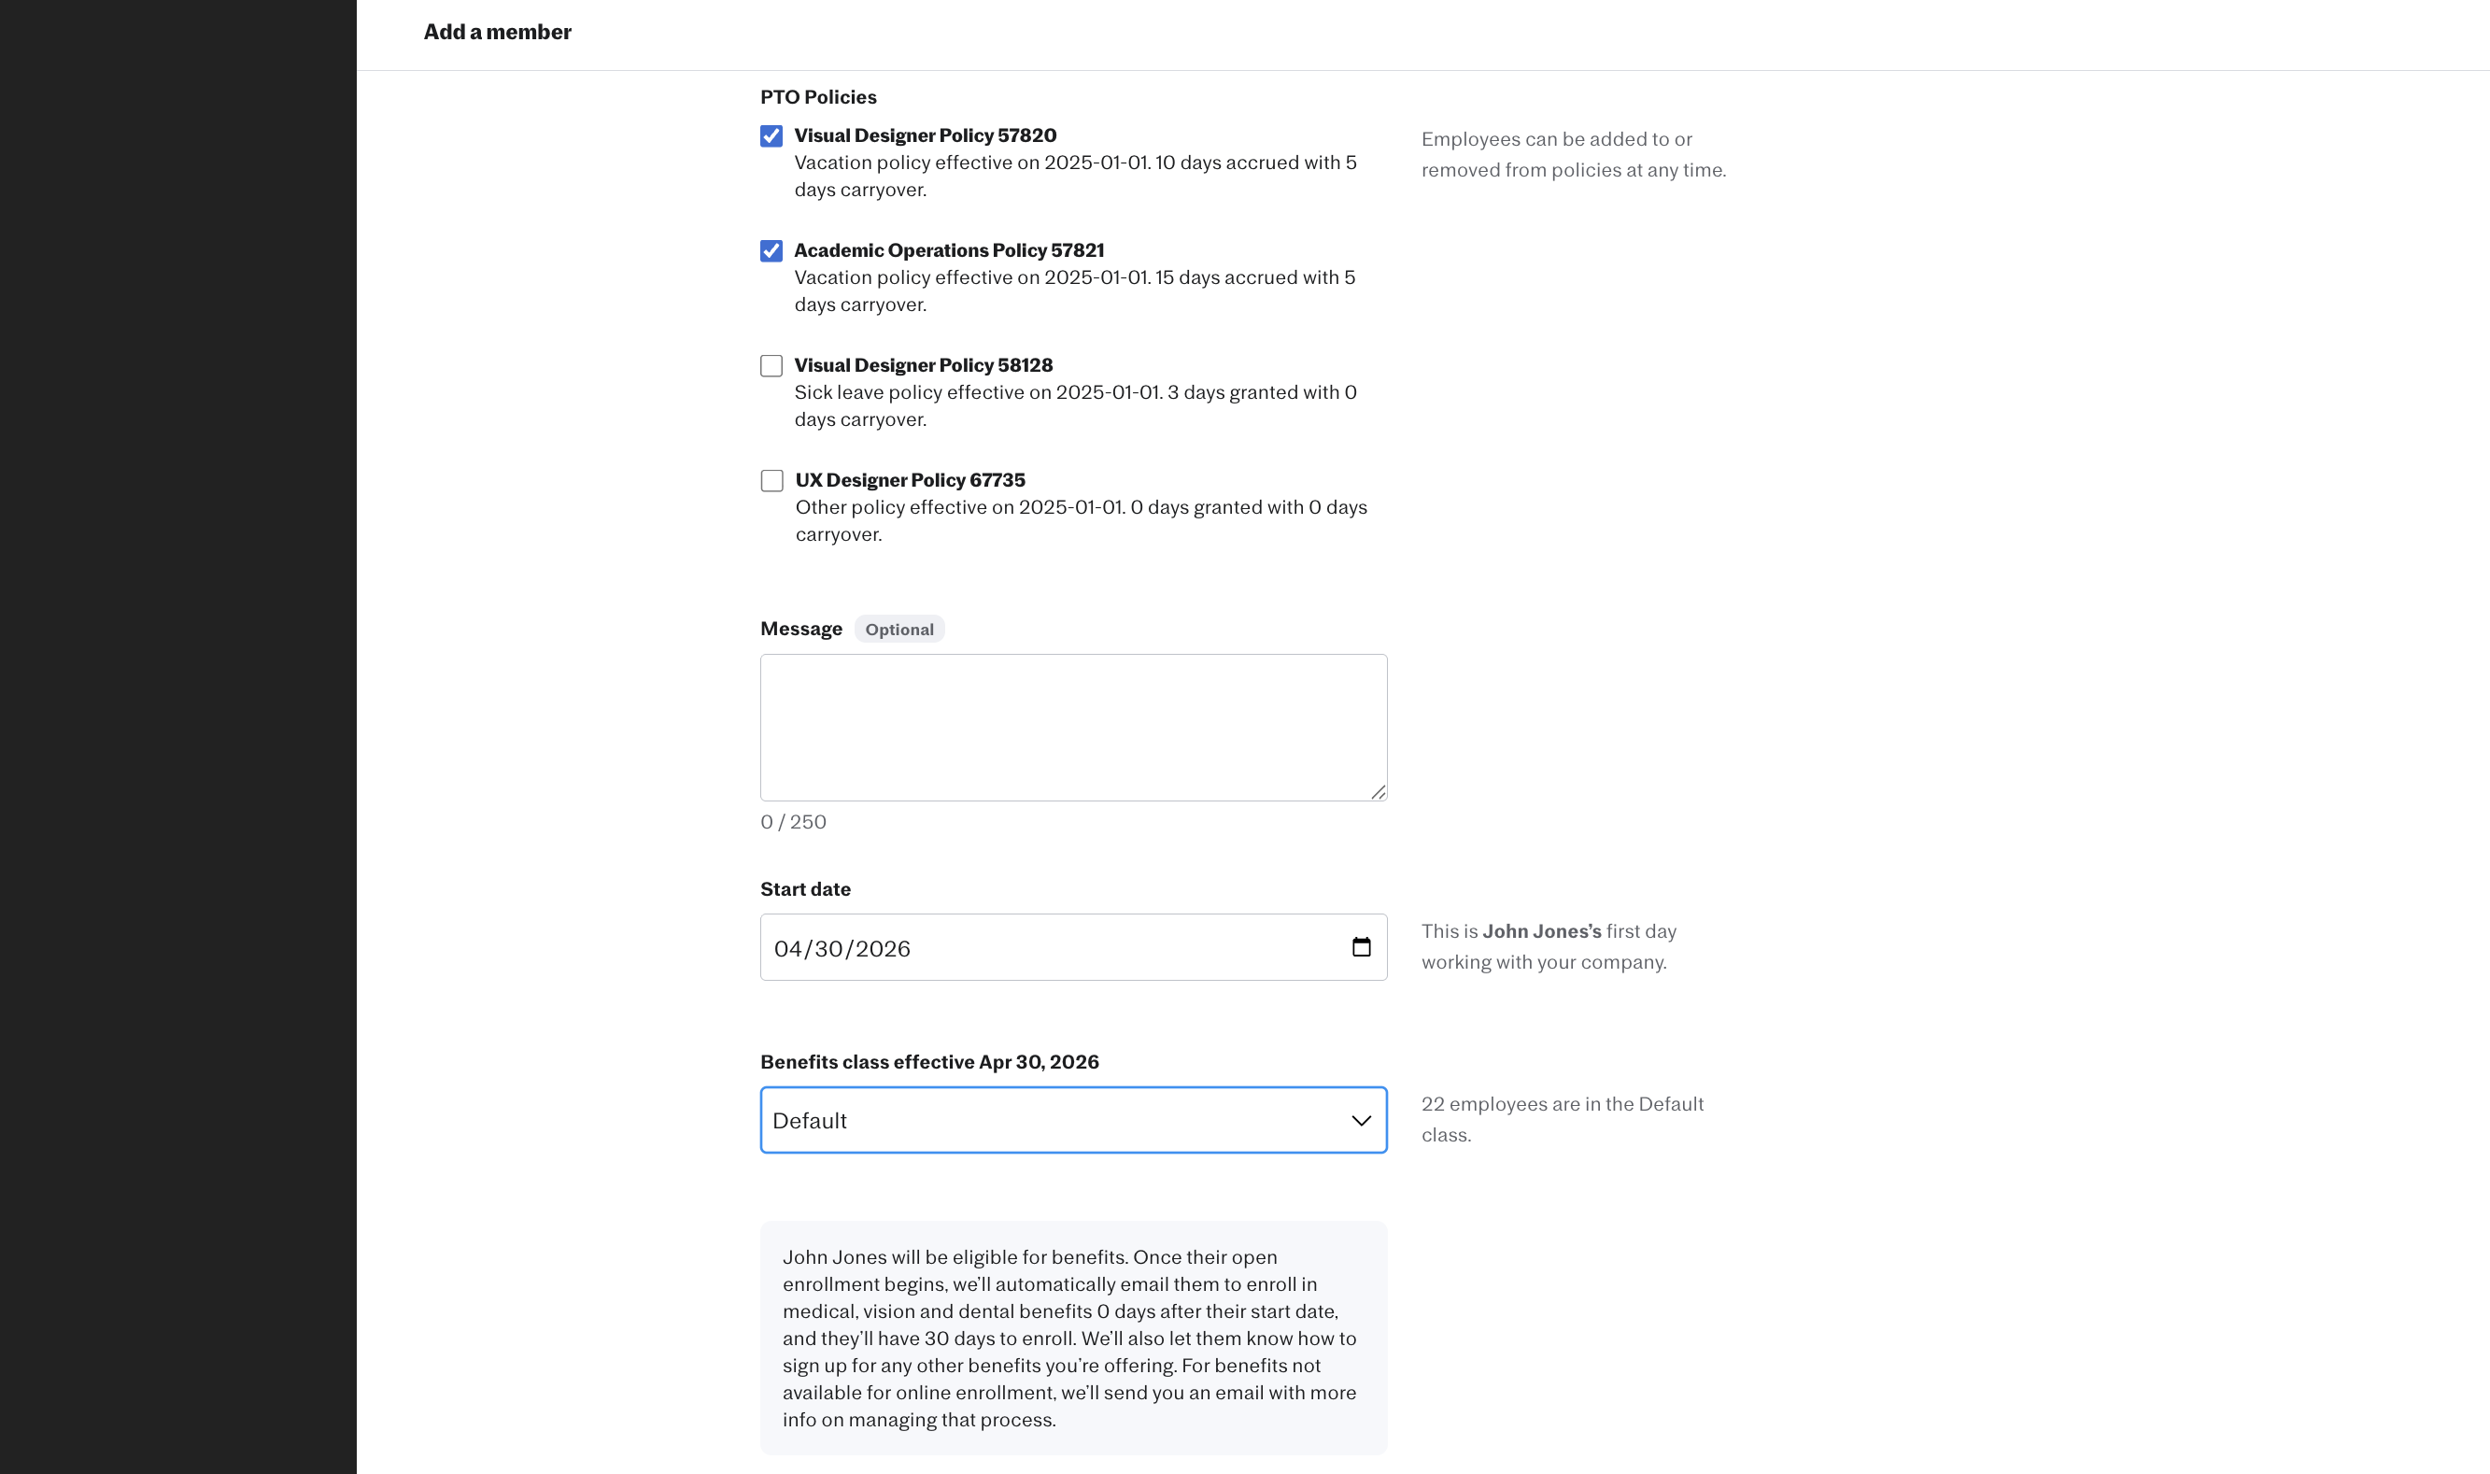Click the Start date label
Viewport: 2490px width, 1474px height.
point(804,889)
